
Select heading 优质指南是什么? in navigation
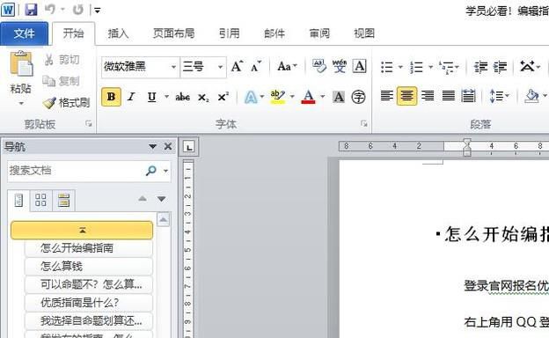[x=89, y=302]
